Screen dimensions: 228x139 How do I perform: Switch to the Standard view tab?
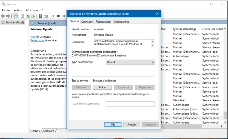click(49, 131)
